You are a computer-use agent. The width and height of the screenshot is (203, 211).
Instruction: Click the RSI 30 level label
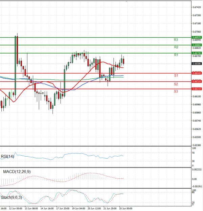point(193,161)
